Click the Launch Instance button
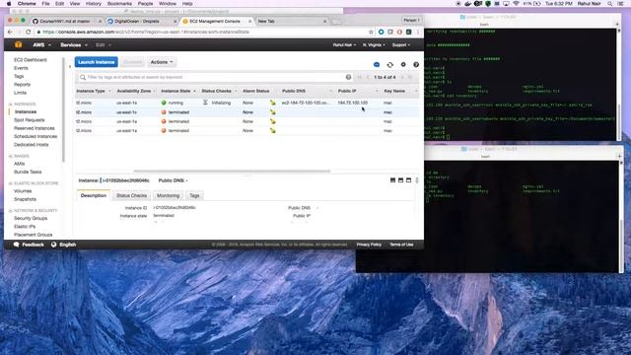 click(x=97, y=62)
